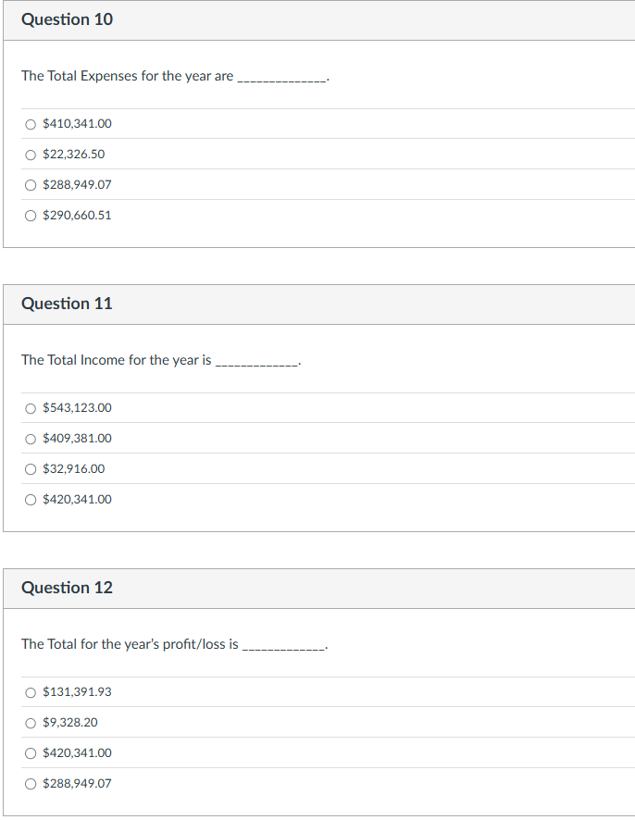The height and width of the screenshot is (820, 635).
Task: Select the $9,328.20 radio button
Action: [x=30, y=722]
